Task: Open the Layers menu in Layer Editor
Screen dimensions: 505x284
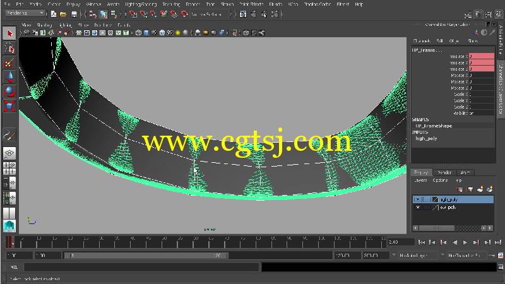Action: 420,180
